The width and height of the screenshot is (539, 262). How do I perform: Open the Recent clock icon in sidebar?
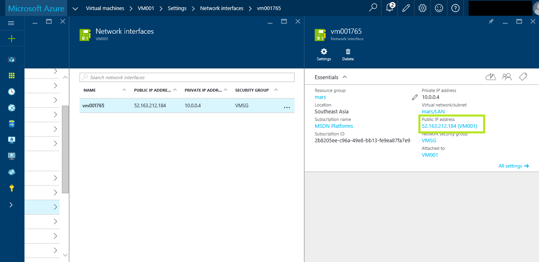(x=12, y=92)
